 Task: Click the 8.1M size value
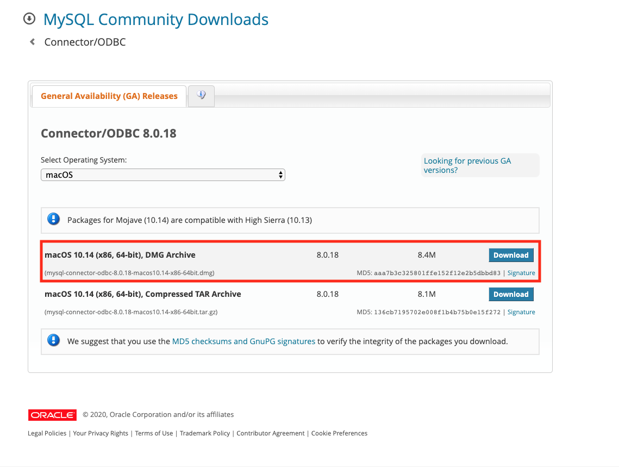(x=427, y=294)
